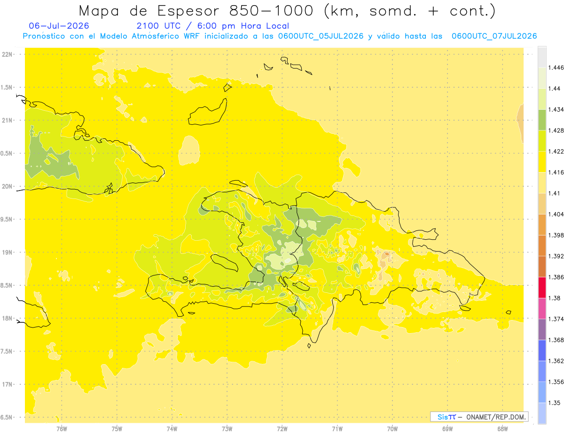Image resolution: width=564 pixels, height=435 pixels.
Task: Click the longitude label '75W'
Action: (x=117, y=428)
